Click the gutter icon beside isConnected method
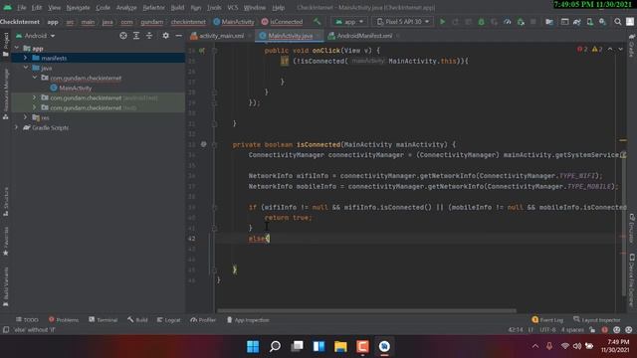Image resolution: width=637 pixels, height=358 pixels. coord(203,144)
